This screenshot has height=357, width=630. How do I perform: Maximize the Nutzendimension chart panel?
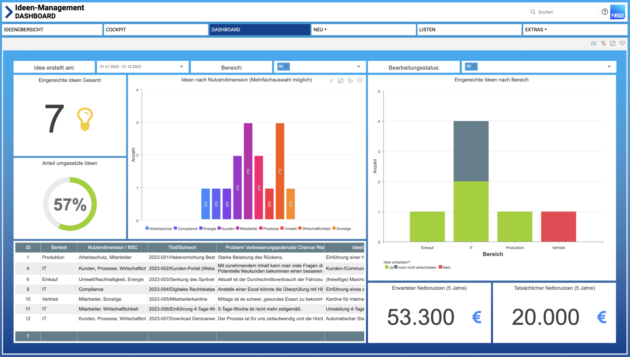pyautogui.click(x=341, y=81)
